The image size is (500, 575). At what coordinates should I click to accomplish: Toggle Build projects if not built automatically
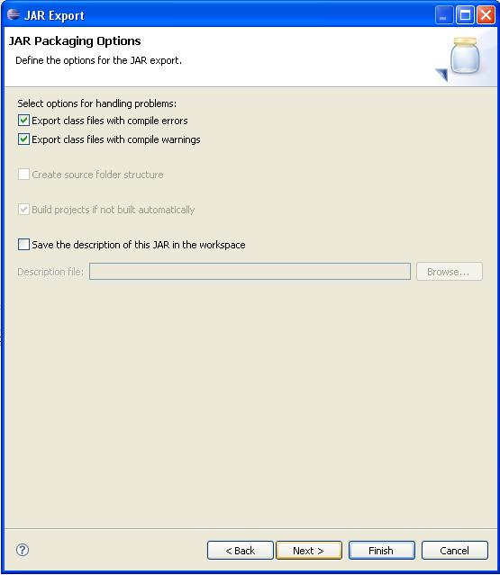coord(23,210)
